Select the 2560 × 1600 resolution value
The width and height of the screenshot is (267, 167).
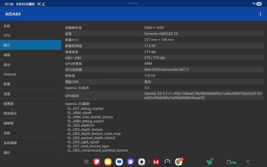[x=154, y=28]
